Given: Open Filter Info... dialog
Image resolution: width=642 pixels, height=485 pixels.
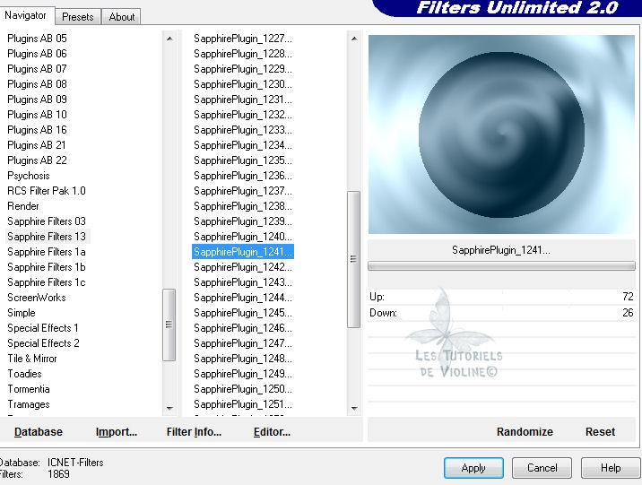Looking at the screenshot, I should click(x=194, y=431).
